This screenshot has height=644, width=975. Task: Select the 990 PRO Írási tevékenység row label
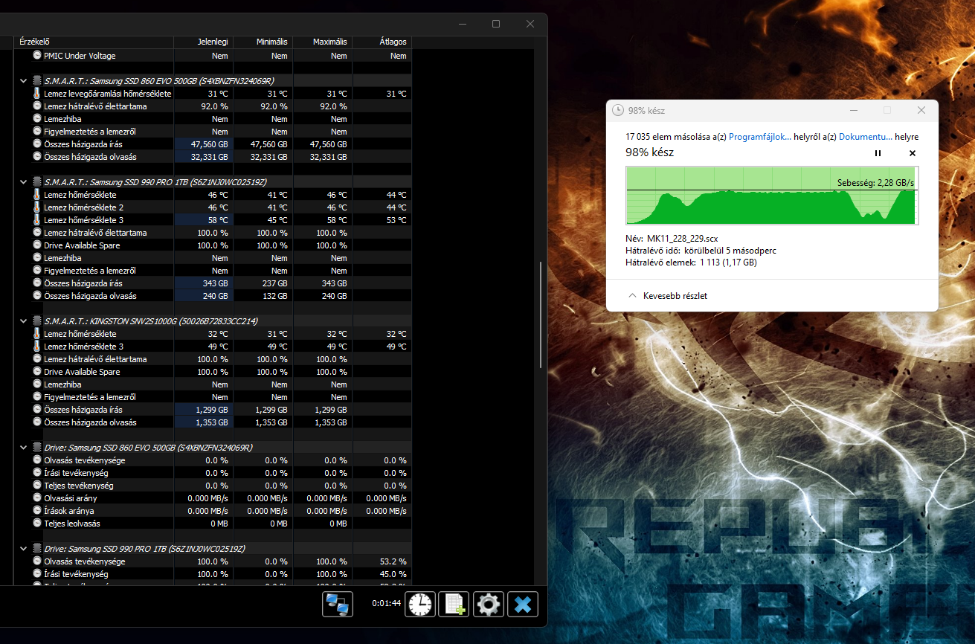tap(76, 574)
